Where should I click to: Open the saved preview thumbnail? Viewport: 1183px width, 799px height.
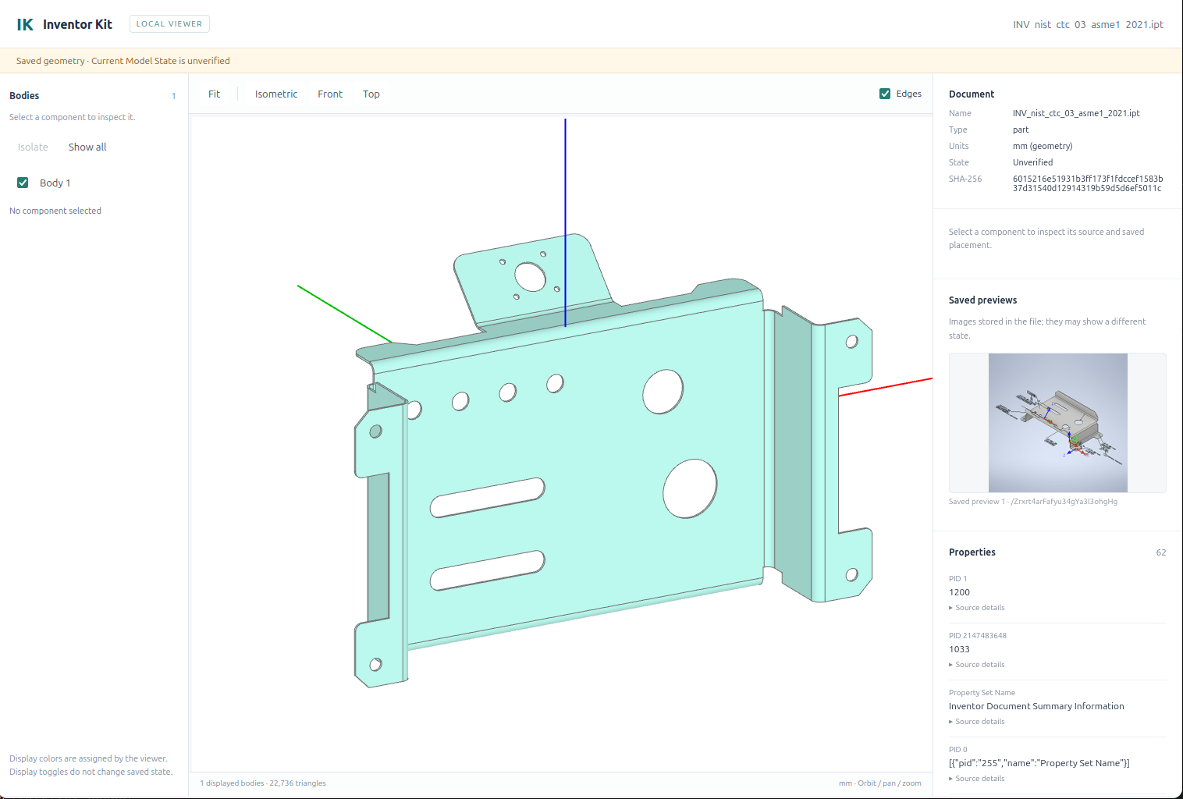1057,423
